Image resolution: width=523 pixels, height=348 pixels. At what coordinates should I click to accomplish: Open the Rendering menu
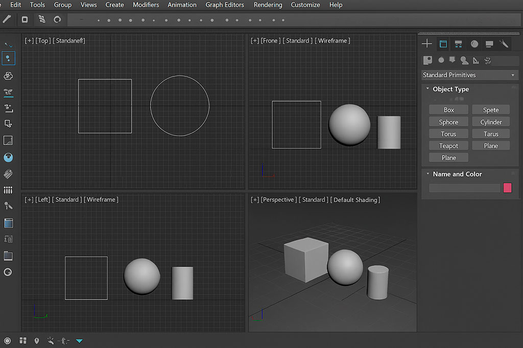268,5
